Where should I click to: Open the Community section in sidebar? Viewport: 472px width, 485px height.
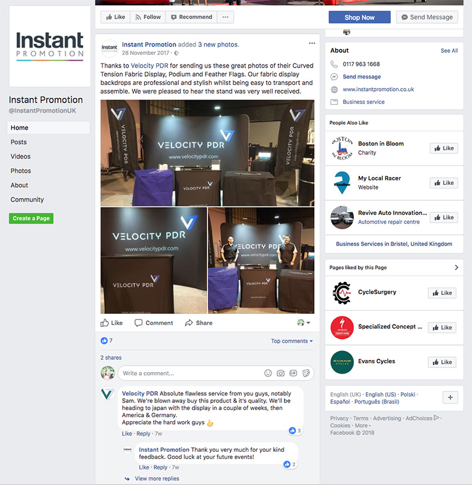pyautogui.click(x=27, y=200)
